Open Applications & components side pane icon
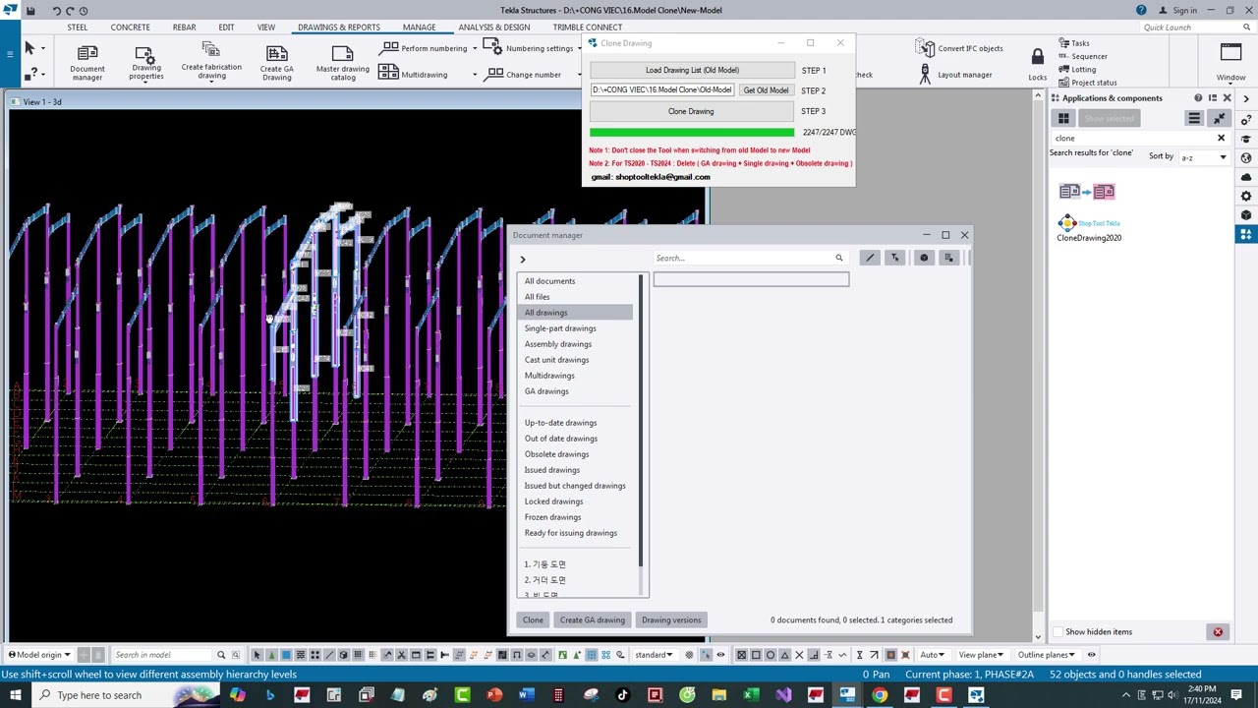The image size is (1258, 708). [x=1246, y=234]
